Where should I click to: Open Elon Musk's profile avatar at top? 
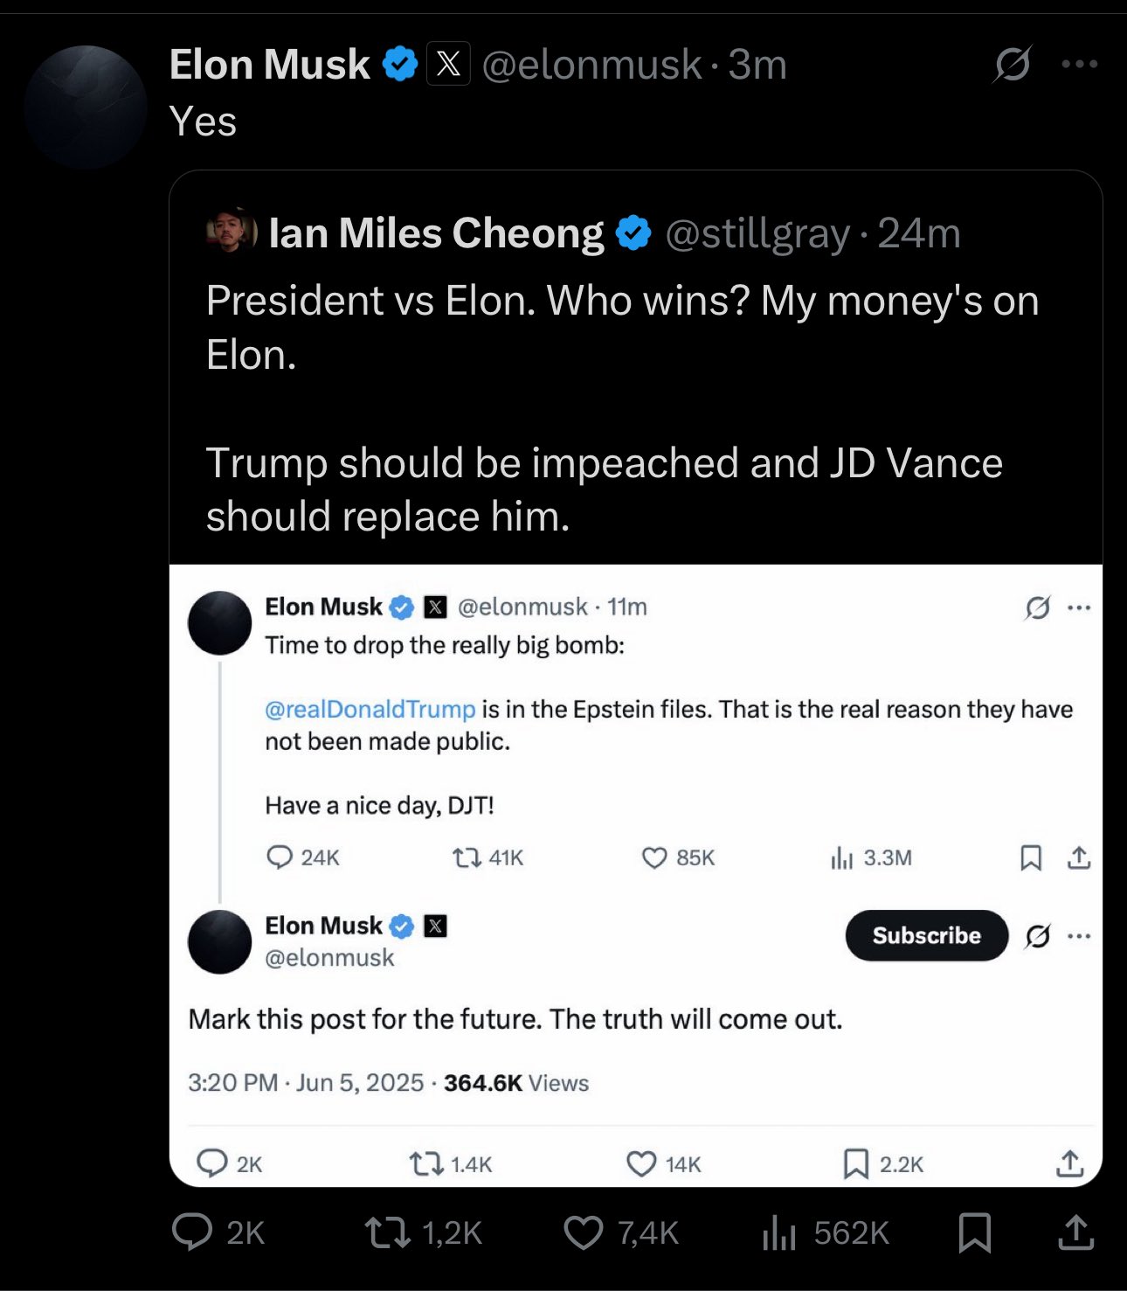click(86, 107)
